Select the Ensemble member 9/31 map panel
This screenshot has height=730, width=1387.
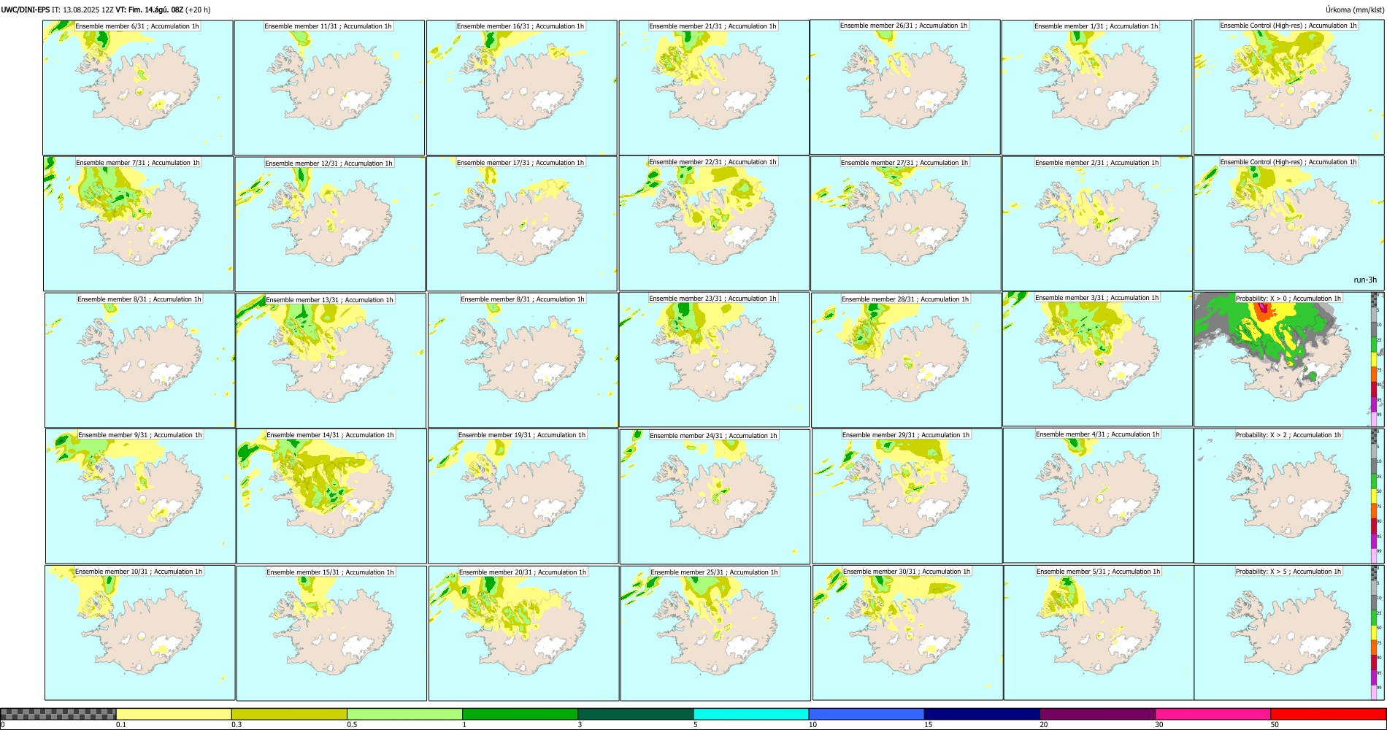(140, 496)
